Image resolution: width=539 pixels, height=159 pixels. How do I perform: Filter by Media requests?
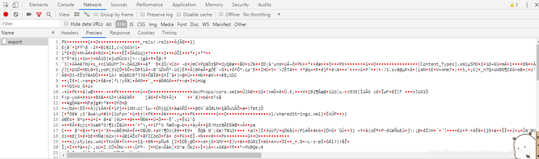point(167,24)
